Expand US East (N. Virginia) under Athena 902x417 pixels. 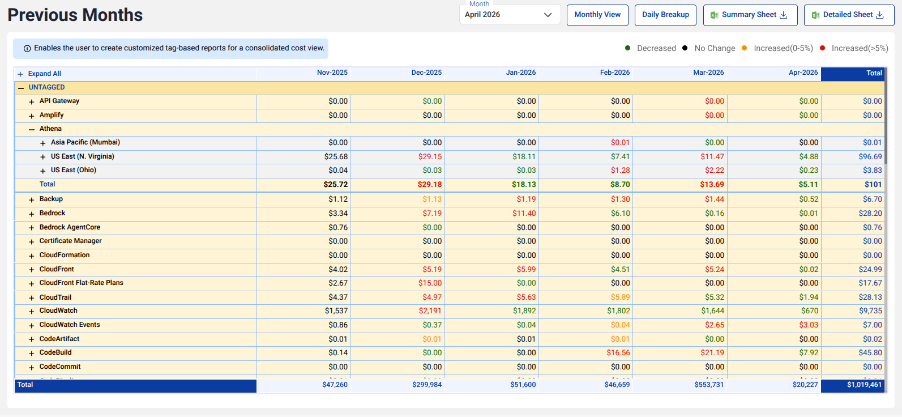[43, 157]
